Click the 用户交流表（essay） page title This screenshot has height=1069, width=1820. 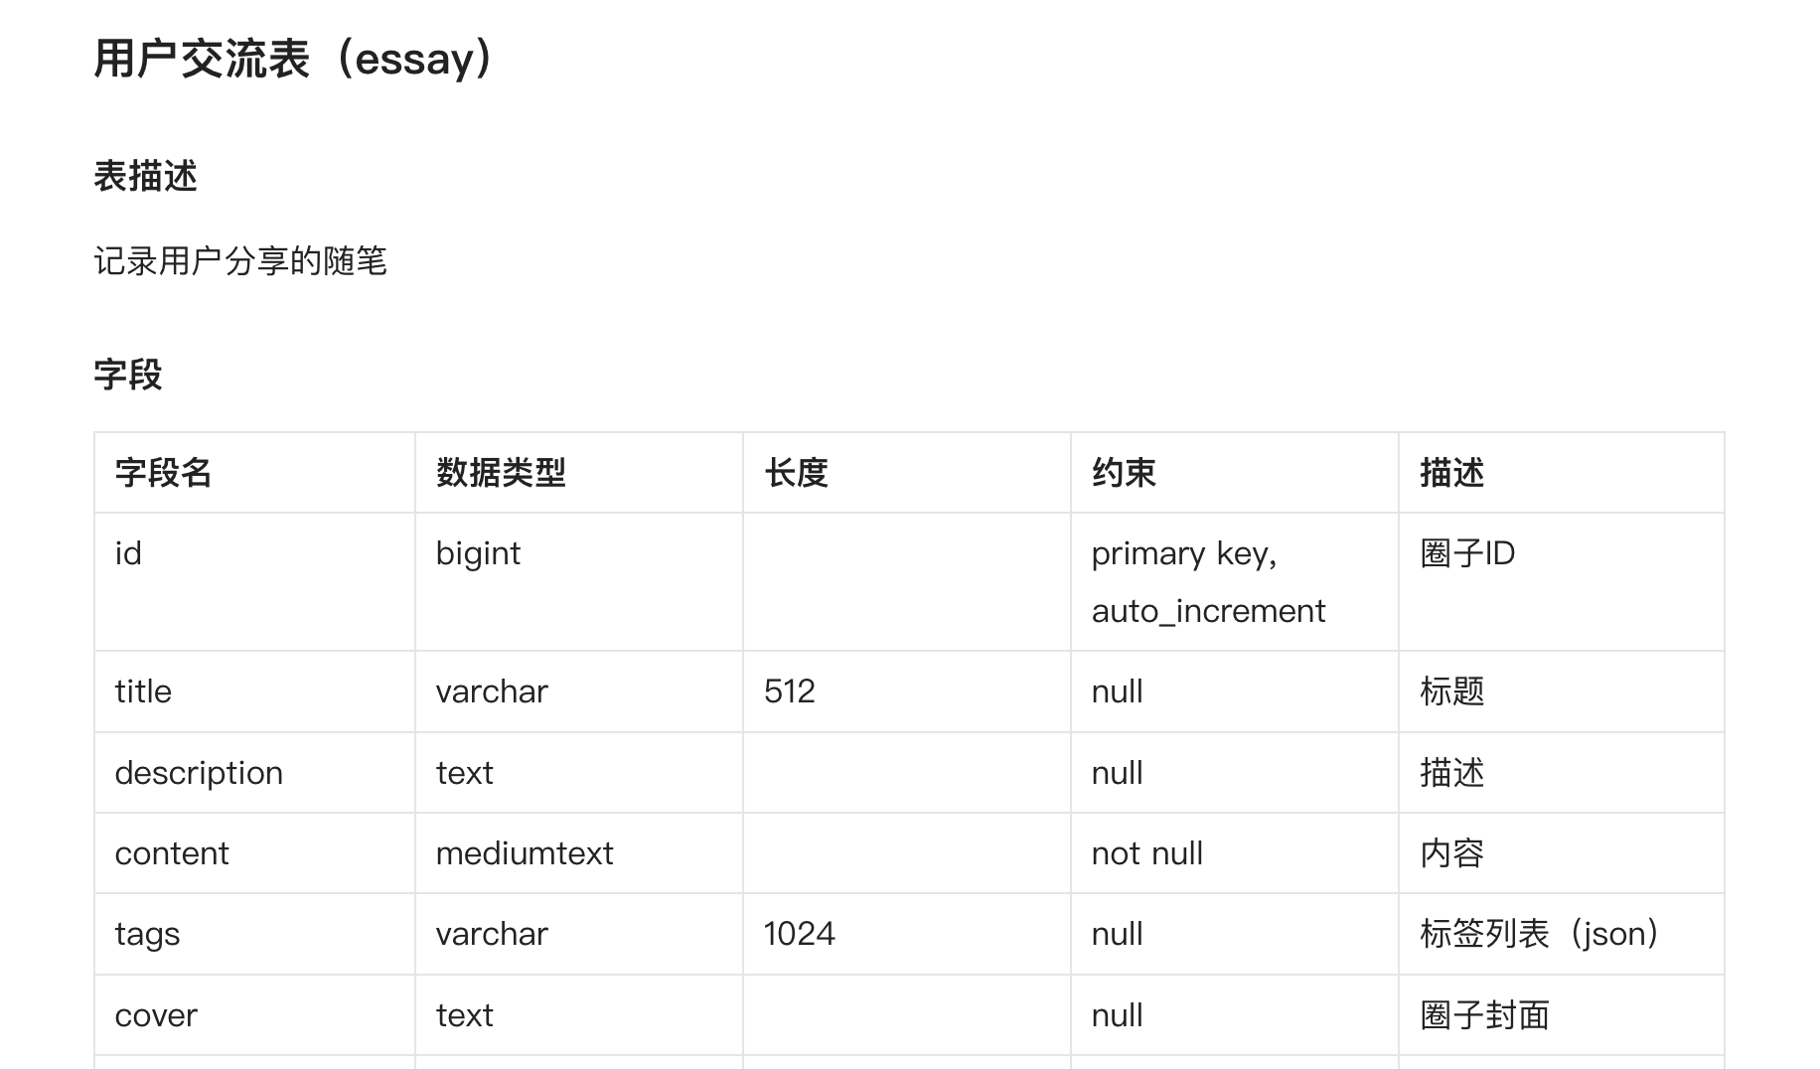pos(293,59)
